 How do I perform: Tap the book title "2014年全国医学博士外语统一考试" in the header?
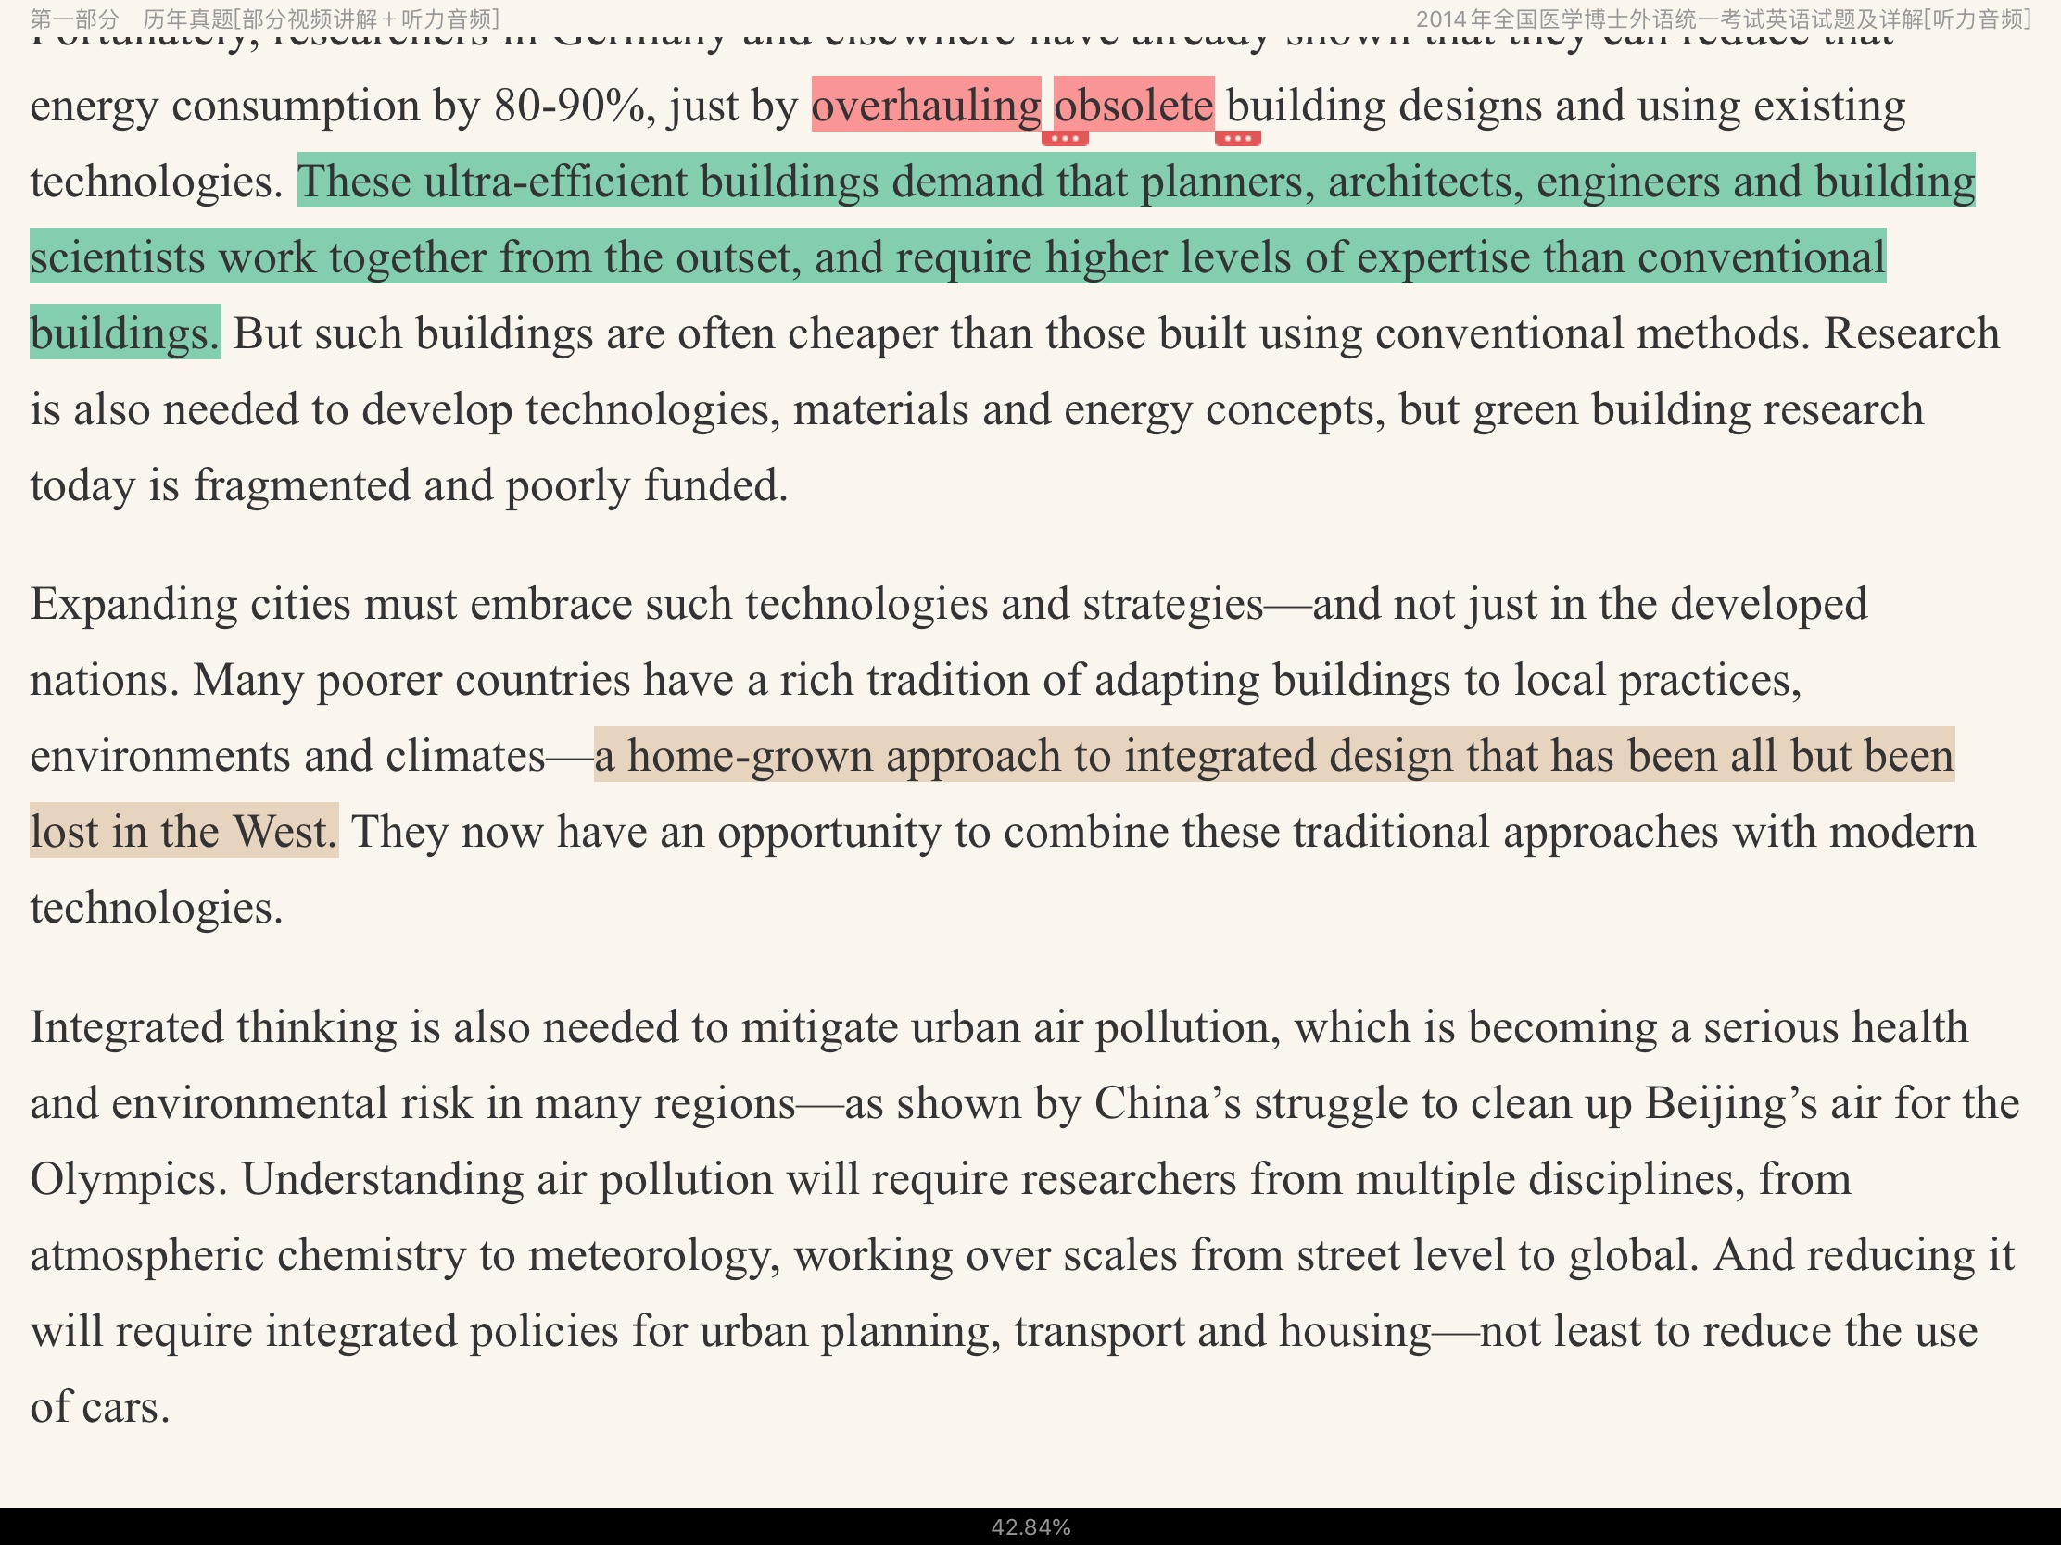[1722, 19]
